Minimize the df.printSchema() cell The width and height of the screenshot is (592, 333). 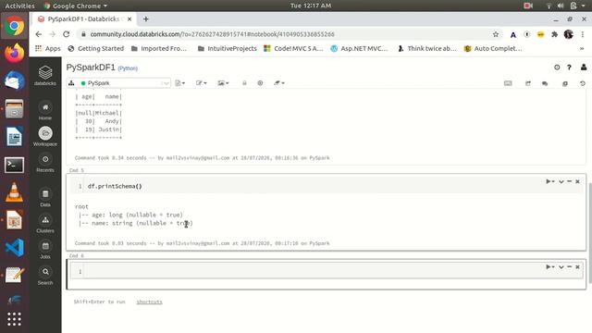pyautogui.click(x=570, y=181)
